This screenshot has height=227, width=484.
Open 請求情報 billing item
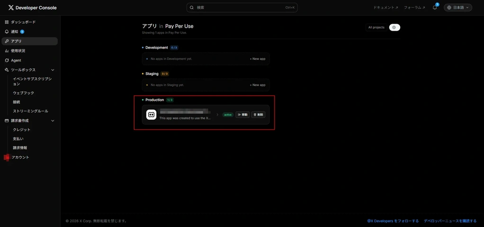pos(20,148)
